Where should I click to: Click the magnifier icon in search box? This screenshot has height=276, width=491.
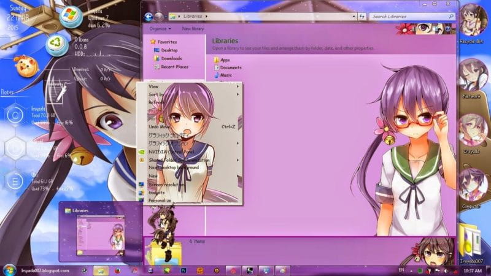(x=451, y=17)
